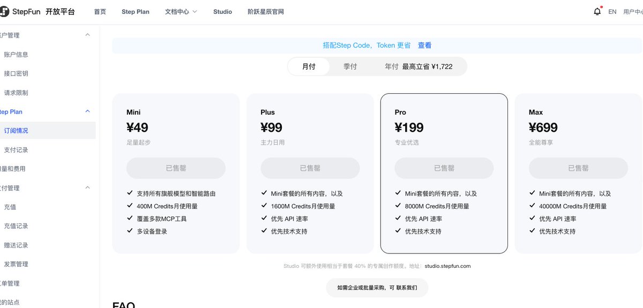Click the ¥699 price on Max card
The image size is (643, 308).
[x=543, y=127]
